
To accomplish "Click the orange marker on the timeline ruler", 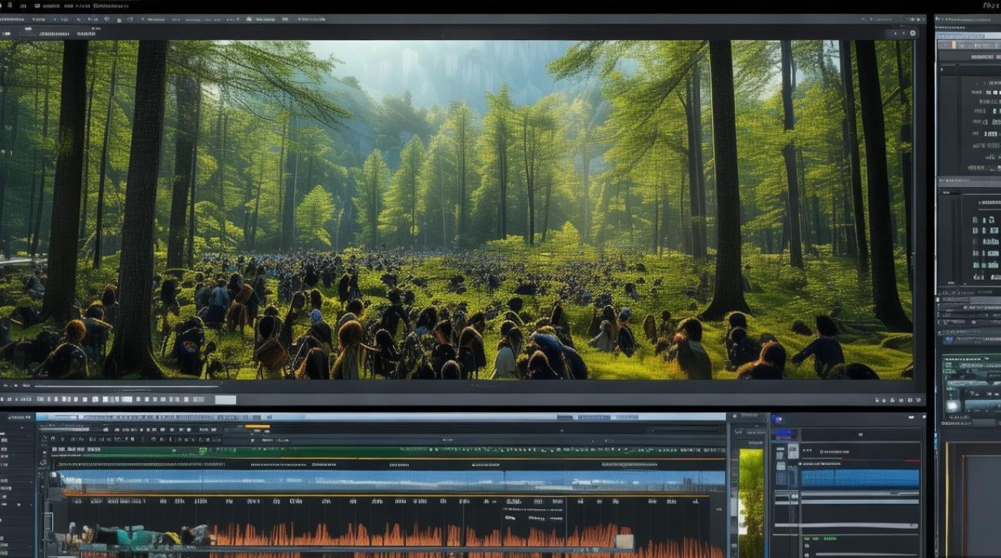I will click(258, 427).
